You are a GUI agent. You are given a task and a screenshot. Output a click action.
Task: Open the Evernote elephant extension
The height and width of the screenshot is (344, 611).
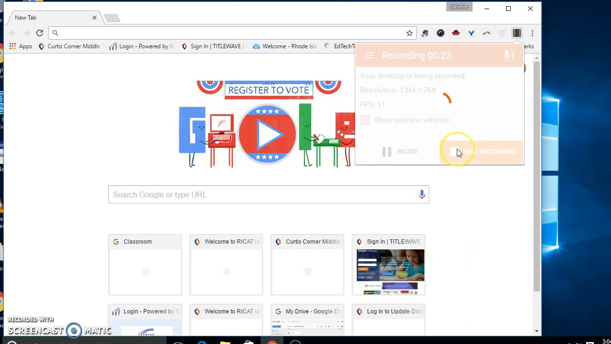tap(425, 33)
